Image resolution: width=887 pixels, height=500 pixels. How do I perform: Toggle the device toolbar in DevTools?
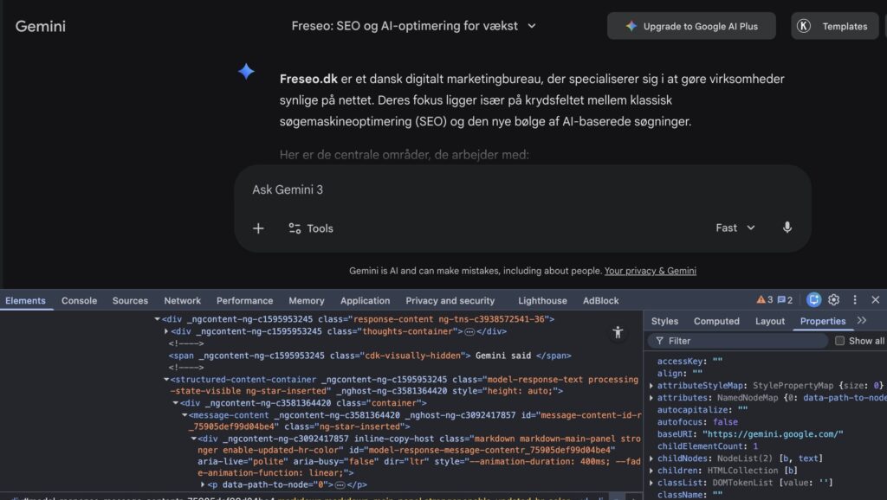click(x=813, y=299)
